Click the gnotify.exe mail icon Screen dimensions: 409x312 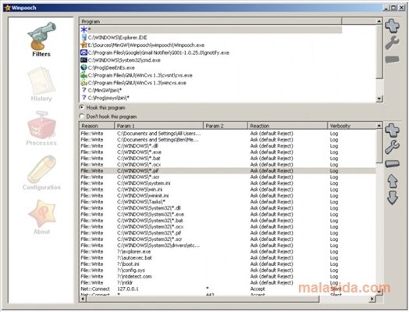point(84,52)
